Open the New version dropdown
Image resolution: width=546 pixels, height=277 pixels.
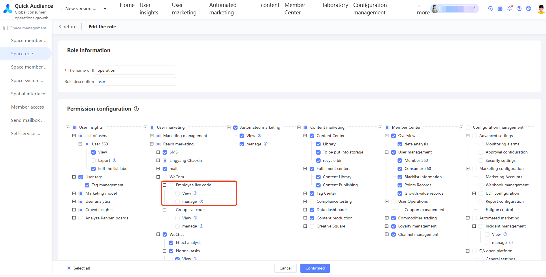tap(86, 9)
